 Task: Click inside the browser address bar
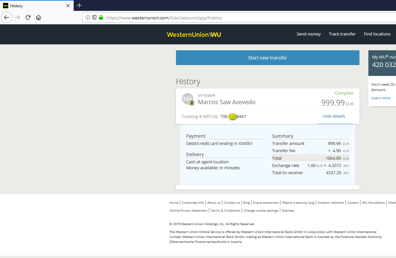164,18
